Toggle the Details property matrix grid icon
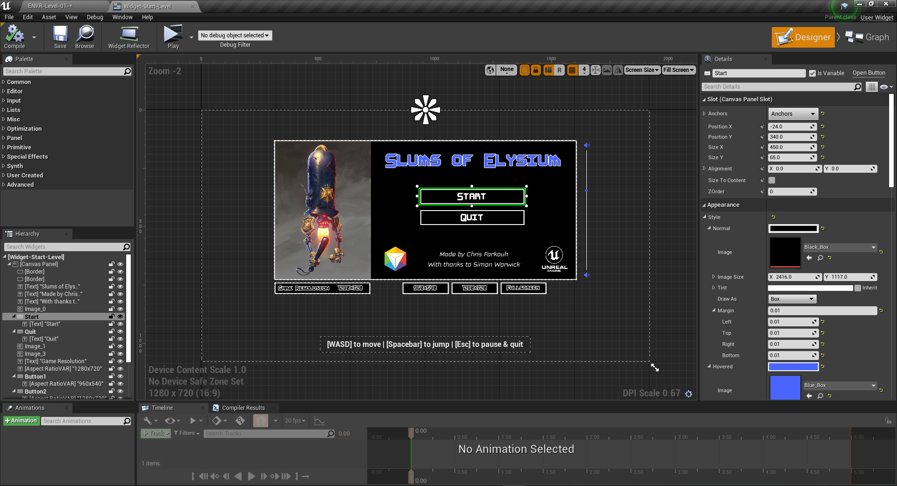Screen dimensions: 897x486 [871, 87]
